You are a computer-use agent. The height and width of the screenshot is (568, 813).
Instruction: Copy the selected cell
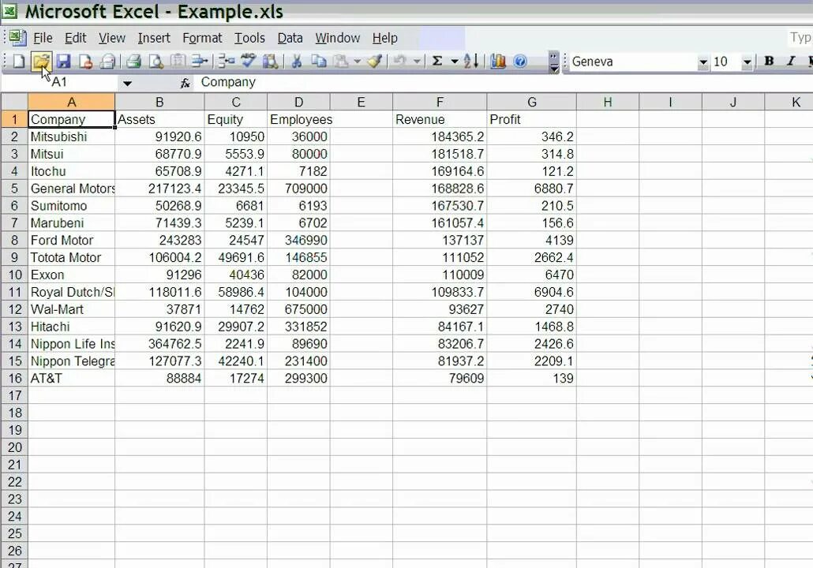coord(318,62)
